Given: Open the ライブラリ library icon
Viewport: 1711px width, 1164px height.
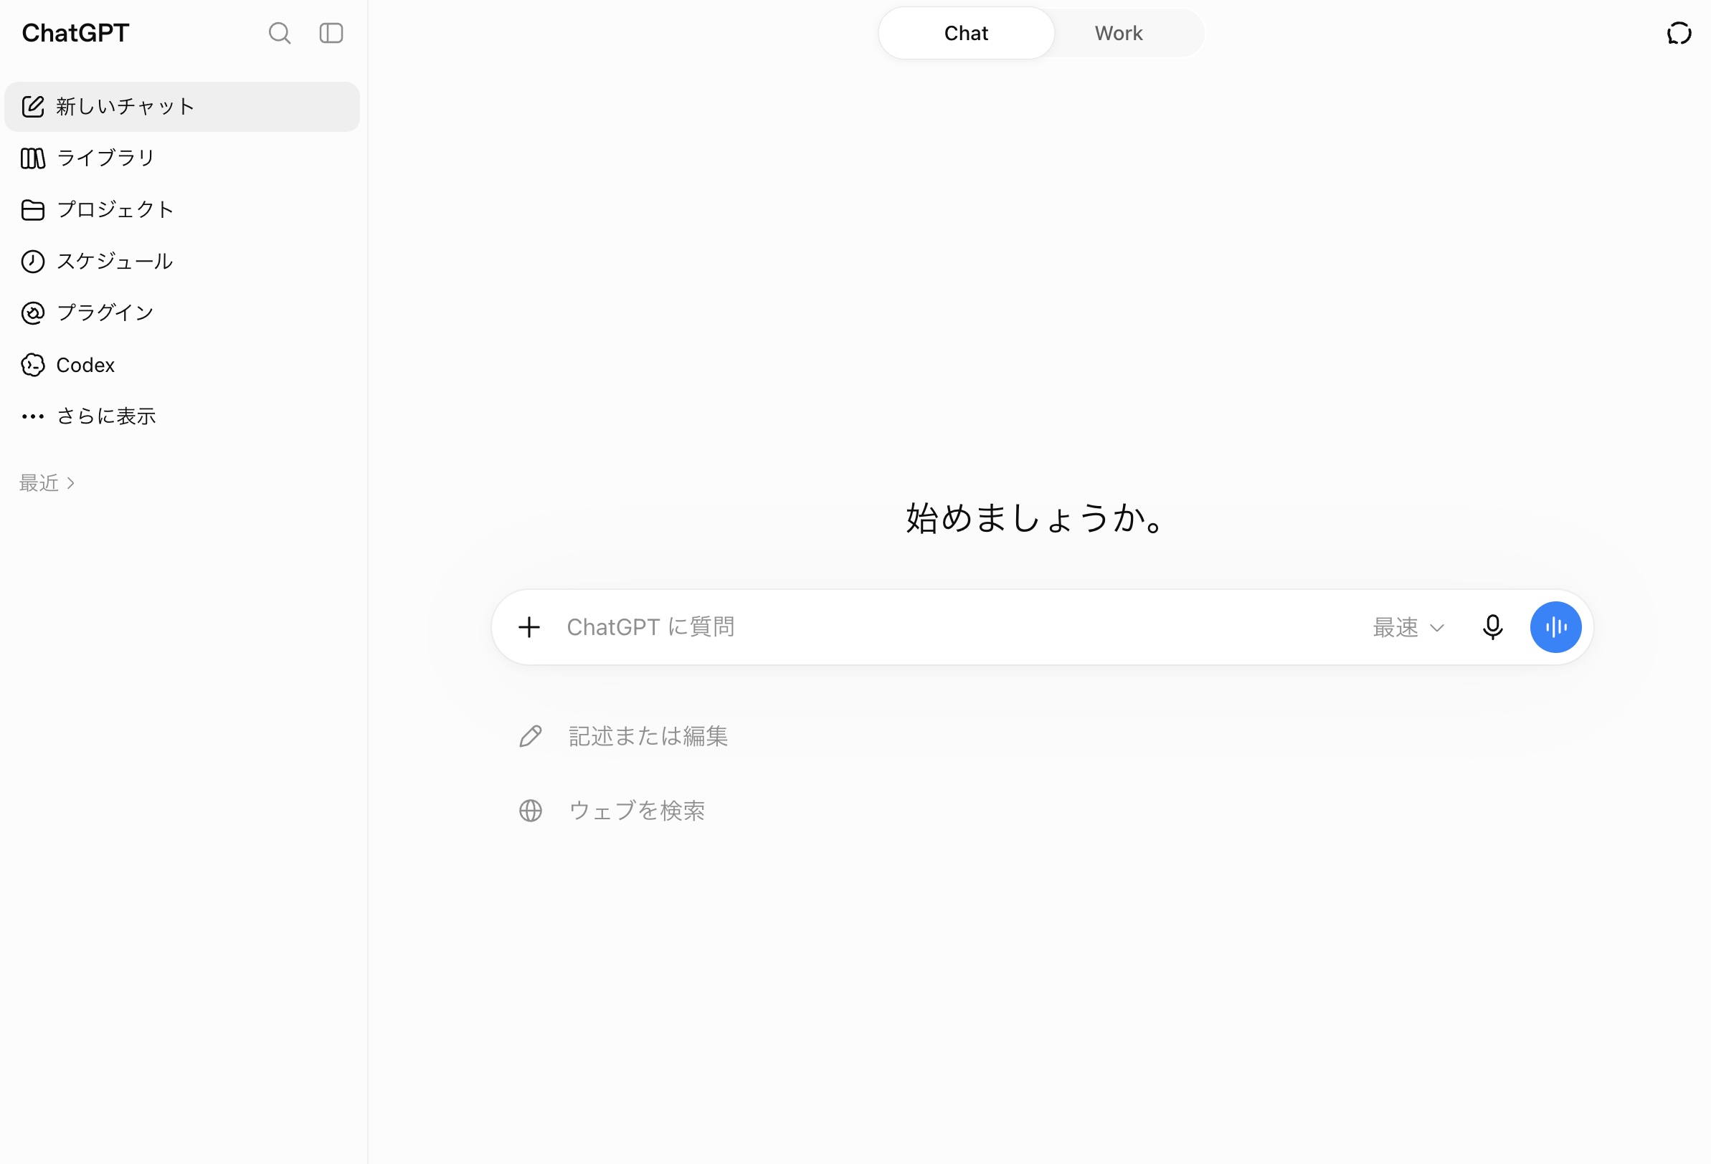Looking at the screenshot, I should [x=33, y=158].
